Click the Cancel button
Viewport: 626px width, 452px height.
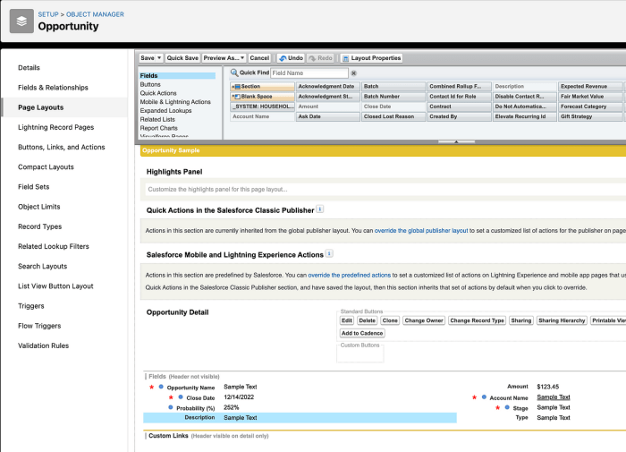click(x=259, y=58)
